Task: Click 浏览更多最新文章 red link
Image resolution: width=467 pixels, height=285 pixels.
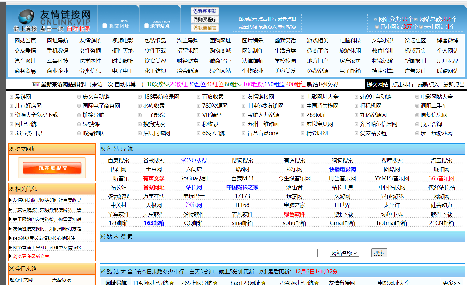Action: 33,256
